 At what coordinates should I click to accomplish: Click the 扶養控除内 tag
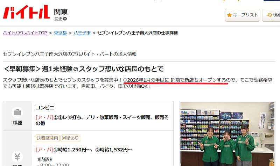(48, 138)
